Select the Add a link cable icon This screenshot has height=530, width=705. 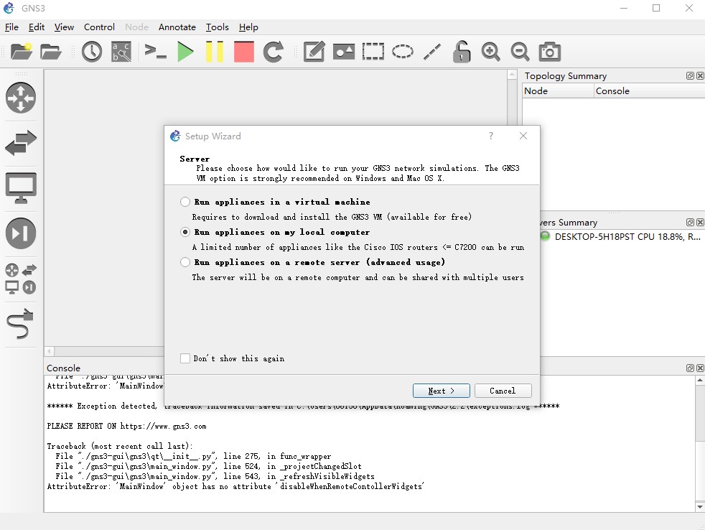click(x=21, y=323)
